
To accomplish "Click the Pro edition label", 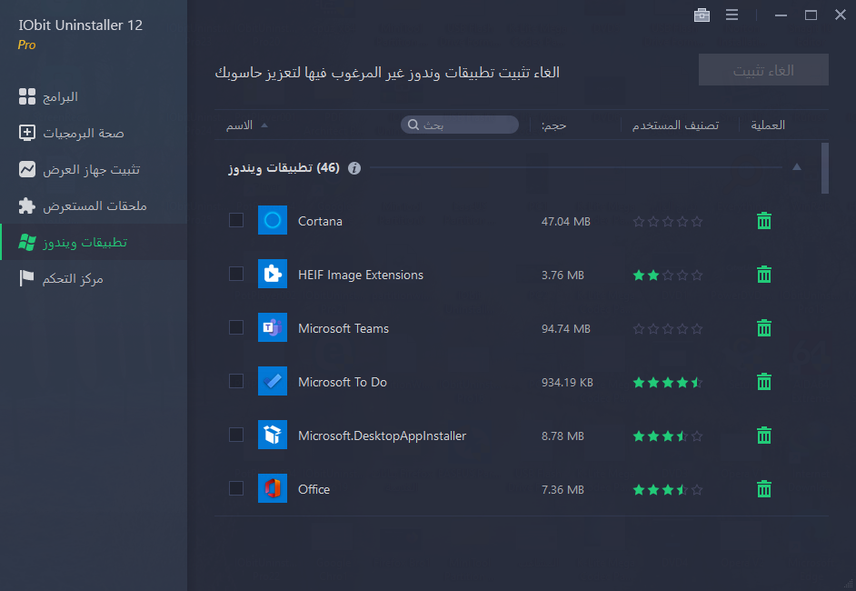I will (x=26, y=45).
